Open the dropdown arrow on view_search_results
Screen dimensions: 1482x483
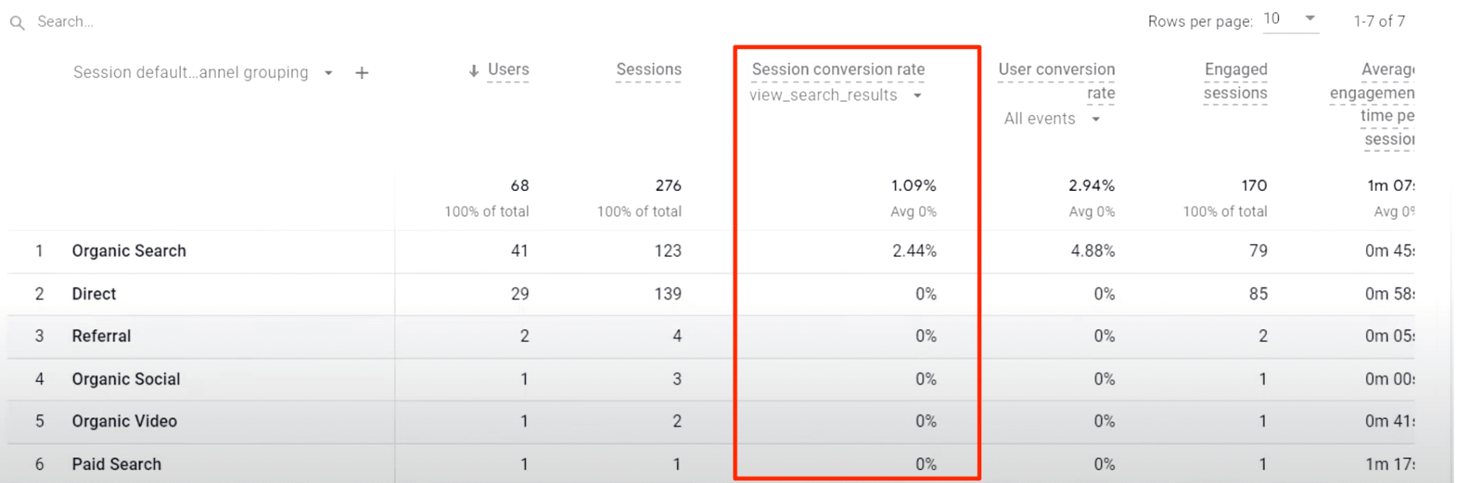(x=918, y=95)
